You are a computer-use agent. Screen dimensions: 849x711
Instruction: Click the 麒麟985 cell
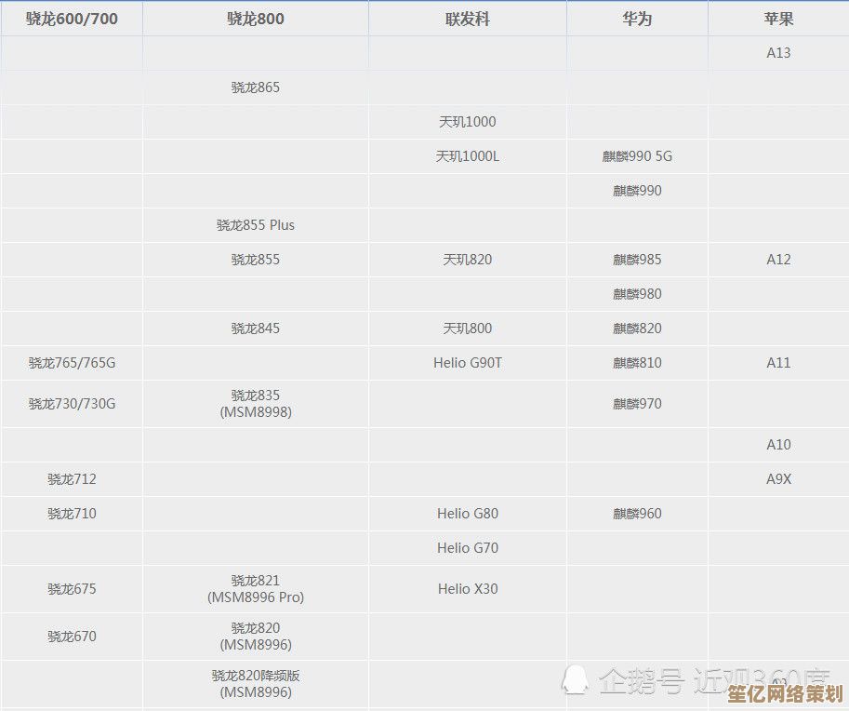637,260
